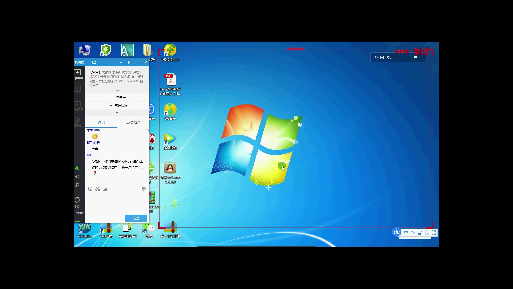Open the 课程 folder on desktop
This screenshot has width=513, height=289.
(148, 51)
